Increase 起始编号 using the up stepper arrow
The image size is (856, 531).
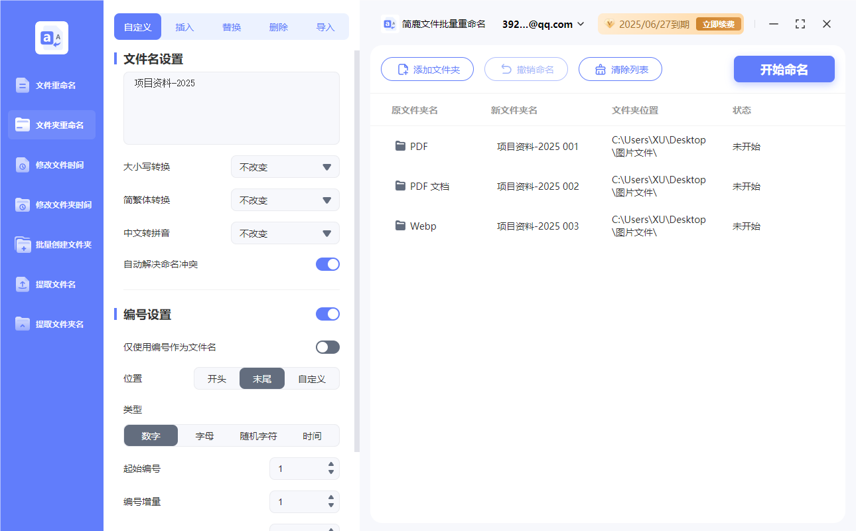330,465
